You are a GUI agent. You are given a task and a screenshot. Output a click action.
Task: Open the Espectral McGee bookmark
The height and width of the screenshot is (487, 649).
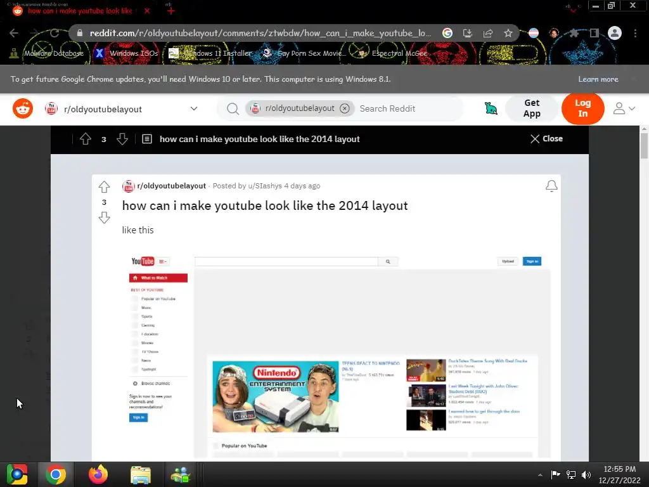[392, 53]
